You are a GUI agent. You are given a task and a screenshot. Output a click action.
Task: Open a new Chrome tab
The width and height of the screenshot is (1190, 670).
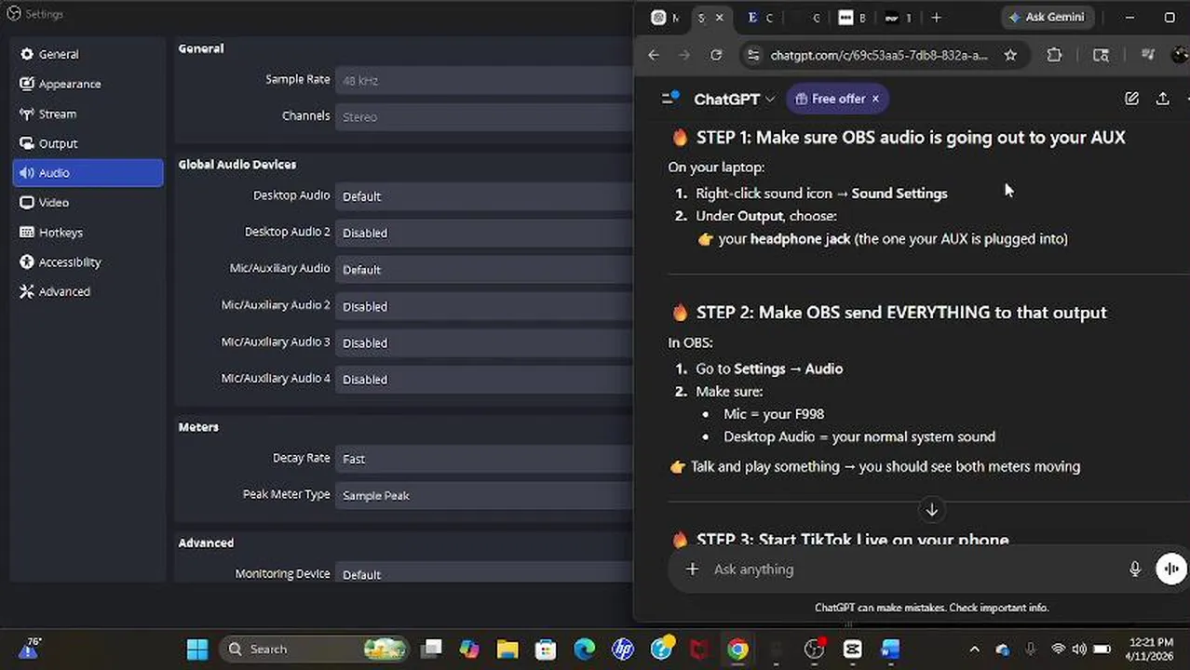(x=936, y=18)
